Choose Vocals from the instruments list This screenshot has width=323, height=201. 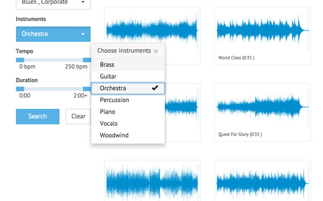[128, 123]
